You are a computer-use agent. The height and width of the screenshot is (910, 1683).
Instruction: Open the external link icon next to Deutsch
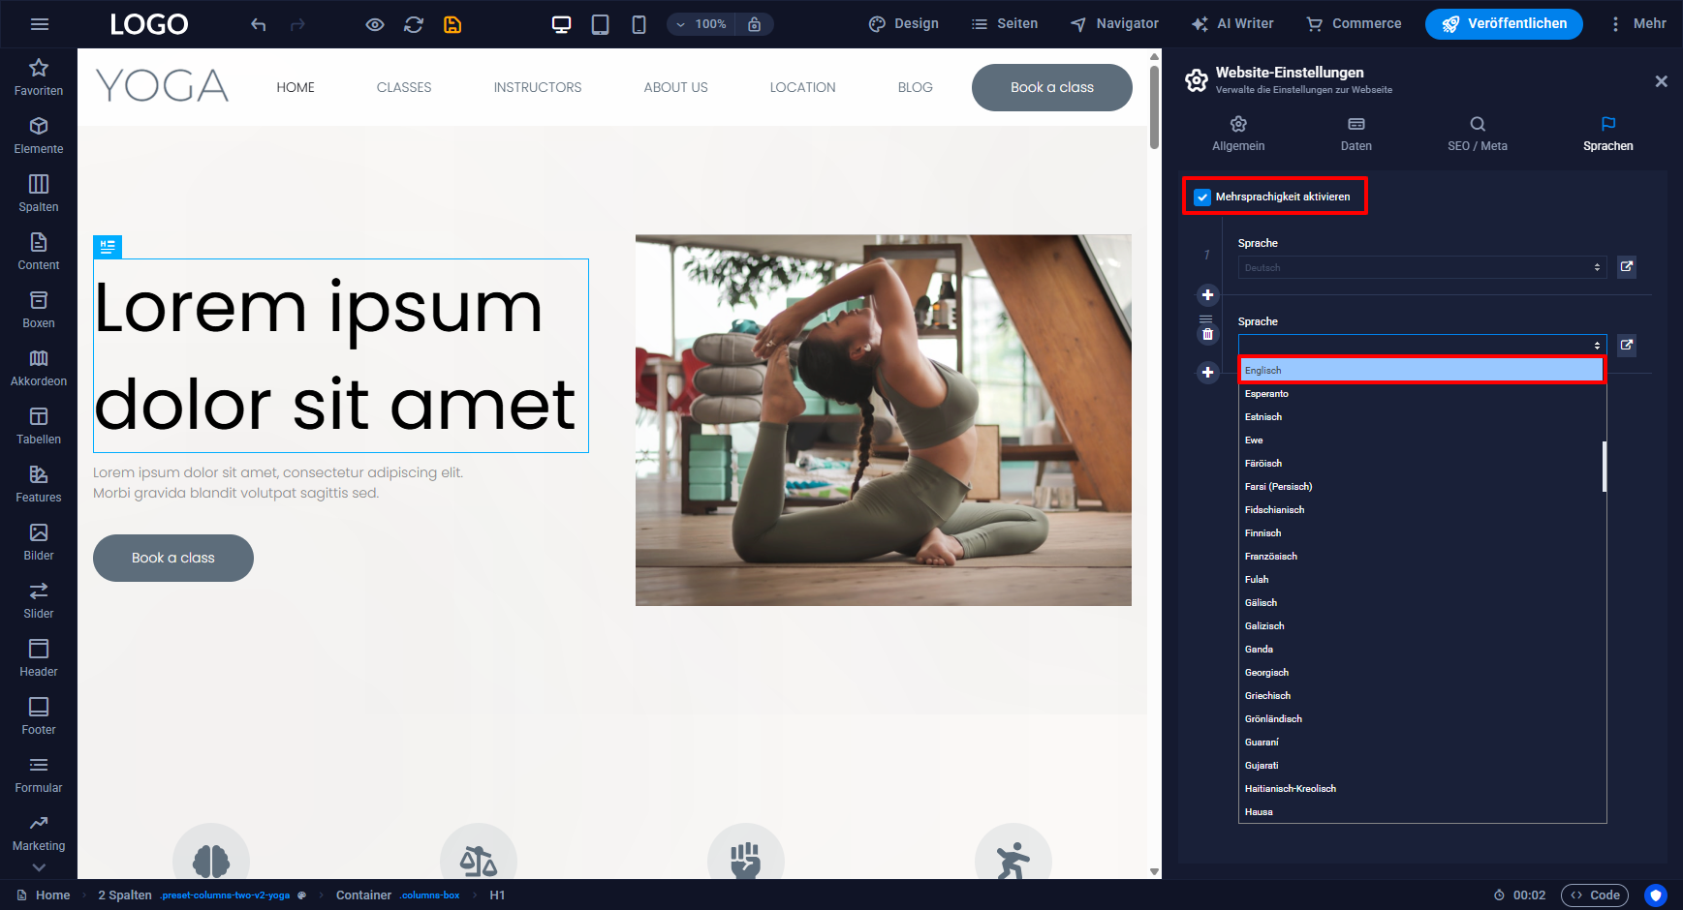tap(1627, 267)
